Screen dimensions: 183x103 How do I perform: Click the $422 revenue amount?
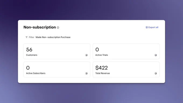click(101, 68)
